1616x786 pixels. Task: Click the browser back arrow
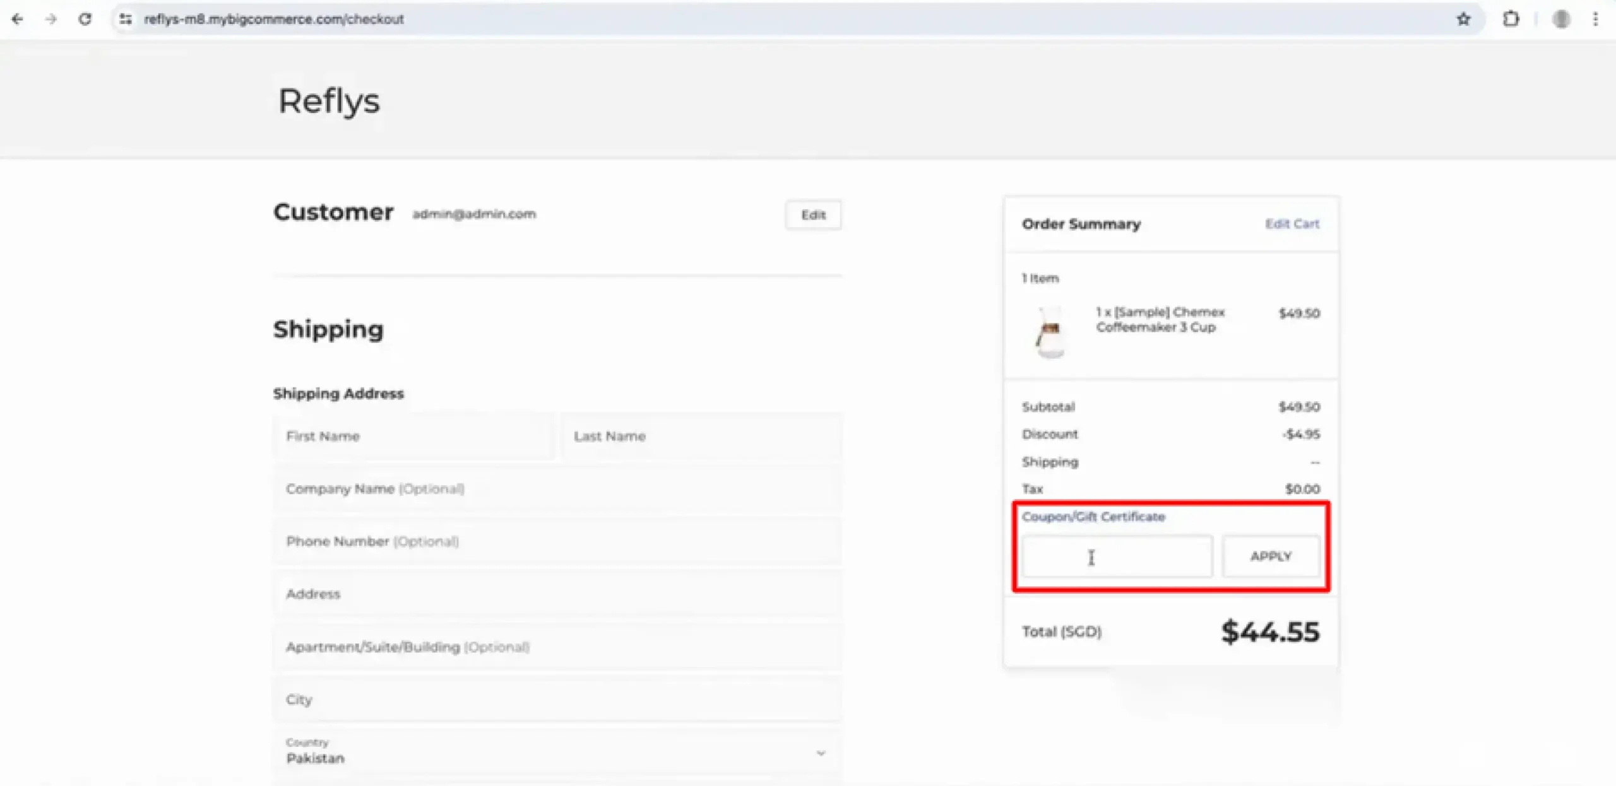click(17, 19)
